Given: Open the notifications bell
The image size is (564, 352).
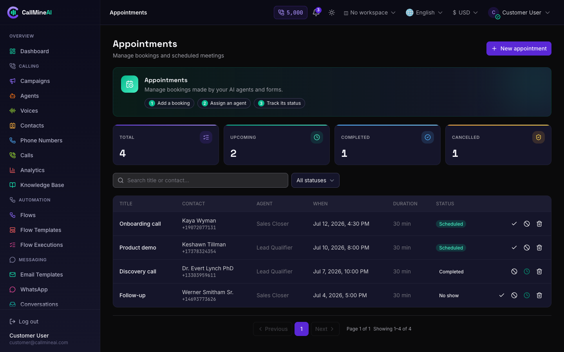Looking at the screenshot, I should 316,13.
